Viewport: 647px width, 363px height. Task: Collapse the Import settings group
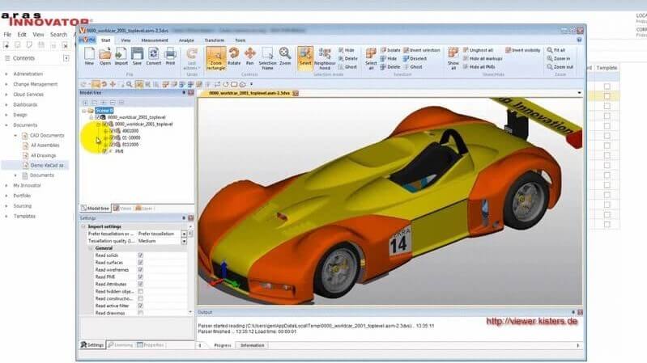coord(83,226)
